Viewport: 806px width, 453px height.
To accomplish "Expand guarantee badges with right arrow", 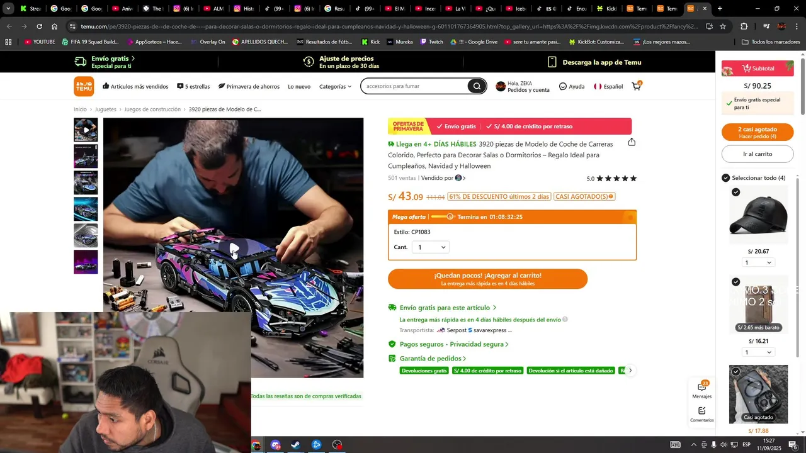I will click(x=630, y=371).
